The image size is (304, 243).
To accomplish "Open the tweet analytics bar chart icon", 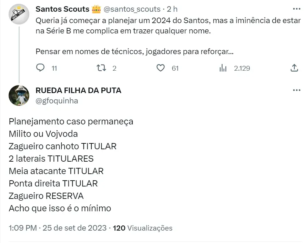I will pos(223,68).
